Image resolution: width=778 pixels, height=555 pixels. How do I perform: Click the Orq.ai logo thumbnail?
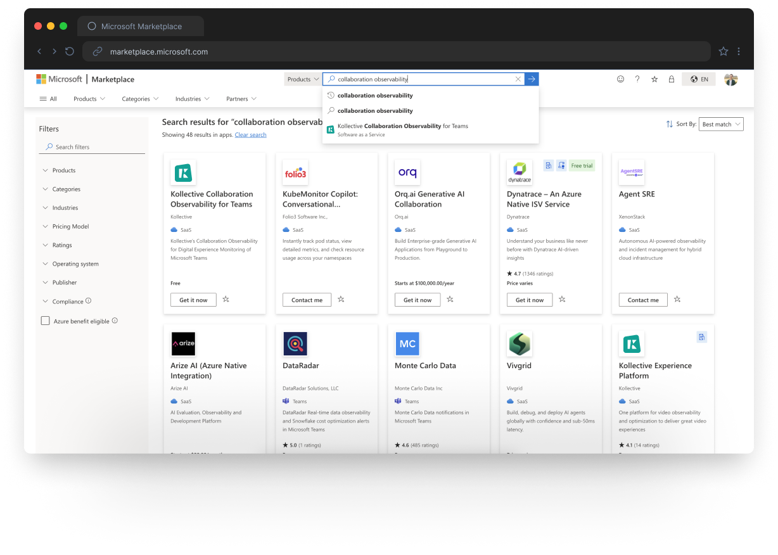[407, 172]
